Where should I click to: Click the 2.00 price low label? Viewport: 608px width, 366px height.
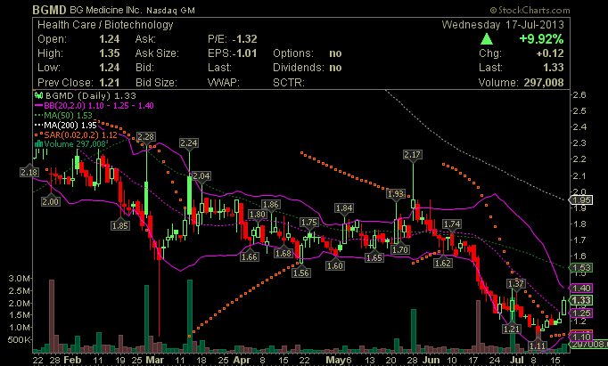pos(51,201)
